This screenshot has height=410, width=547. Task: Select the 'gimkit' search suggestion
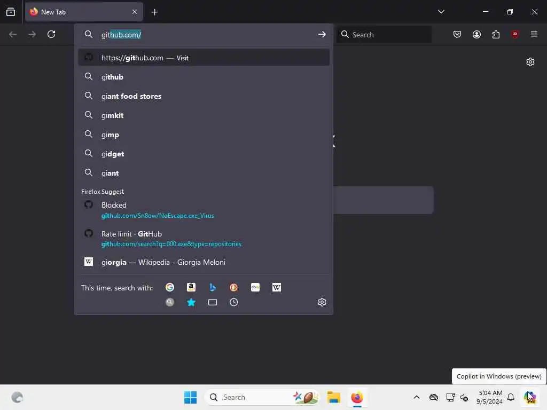[x=204, y=115]
